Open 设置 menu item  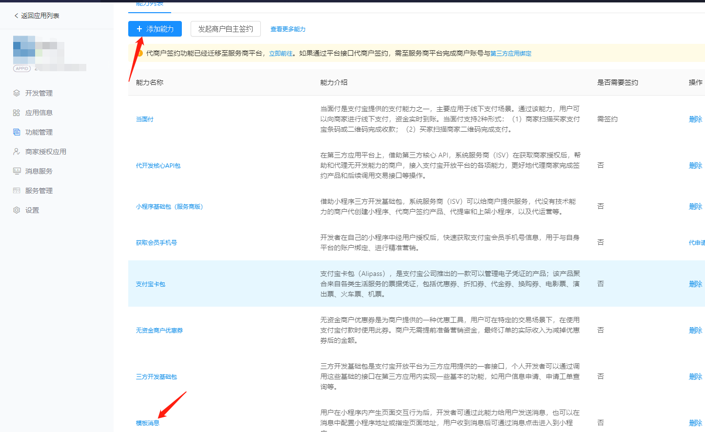(x=32, y=210)
